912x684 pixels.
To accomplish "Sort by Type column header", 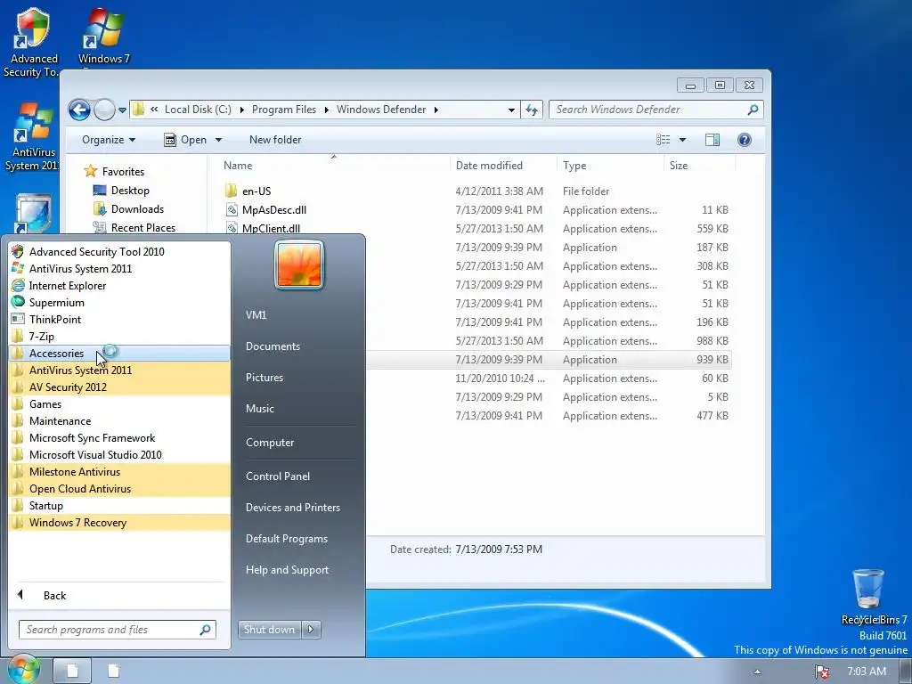I will (610, 165).
